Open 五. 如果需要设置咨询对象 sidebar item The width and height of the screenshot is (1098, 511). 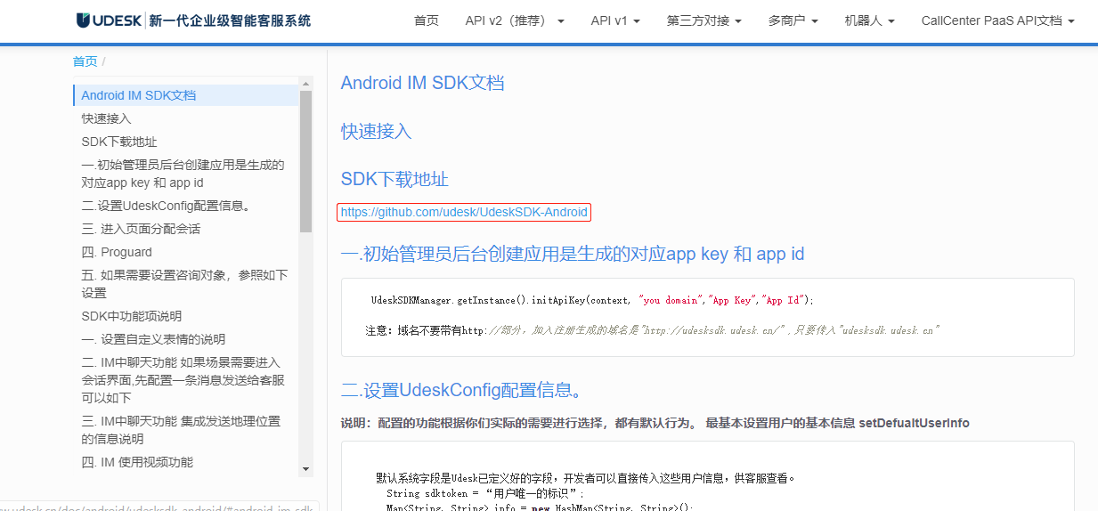tap(186, 284)
